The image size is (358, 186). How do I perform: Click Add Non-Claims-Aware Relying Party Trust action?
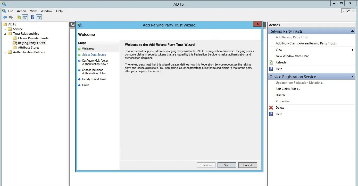[306, 43]
